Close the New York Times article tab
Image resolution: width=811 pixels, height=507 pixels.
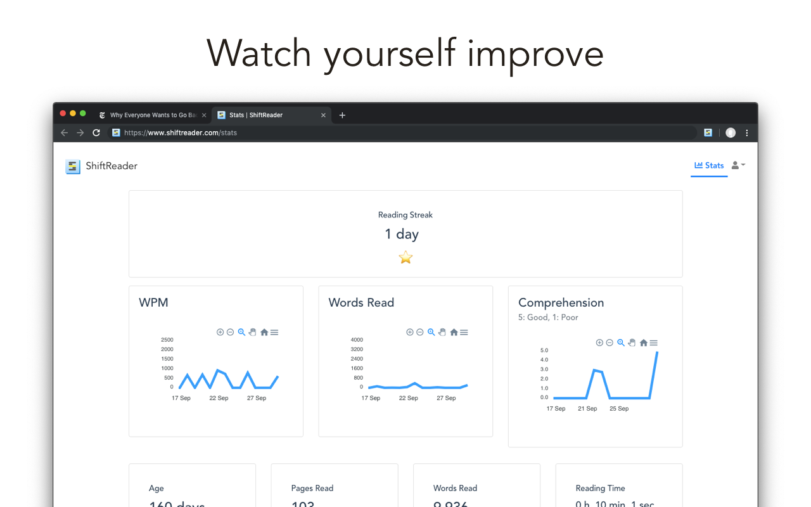click(204, 115)
